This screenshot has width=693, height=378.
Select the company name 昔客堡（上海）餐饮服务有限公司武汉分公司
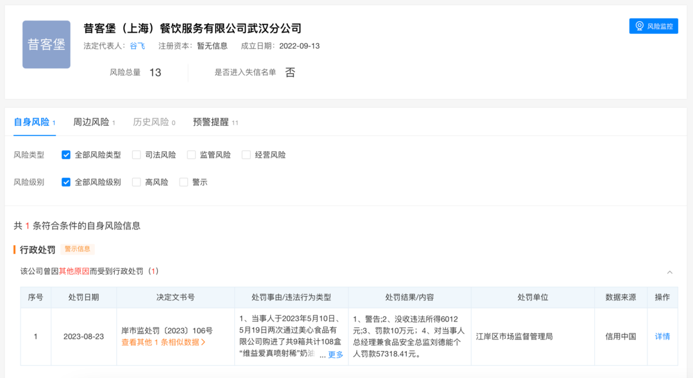[x=193, y=28]
